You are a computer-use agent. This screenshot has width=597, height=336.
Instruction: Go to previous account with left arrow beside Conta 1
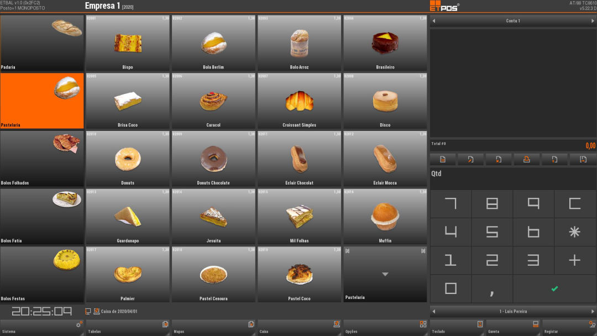[434, 21]
